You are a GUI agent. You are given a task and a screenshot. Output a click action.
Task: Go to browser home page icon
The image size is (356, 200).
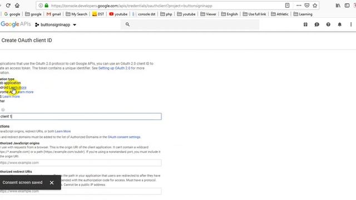(17, 6)
